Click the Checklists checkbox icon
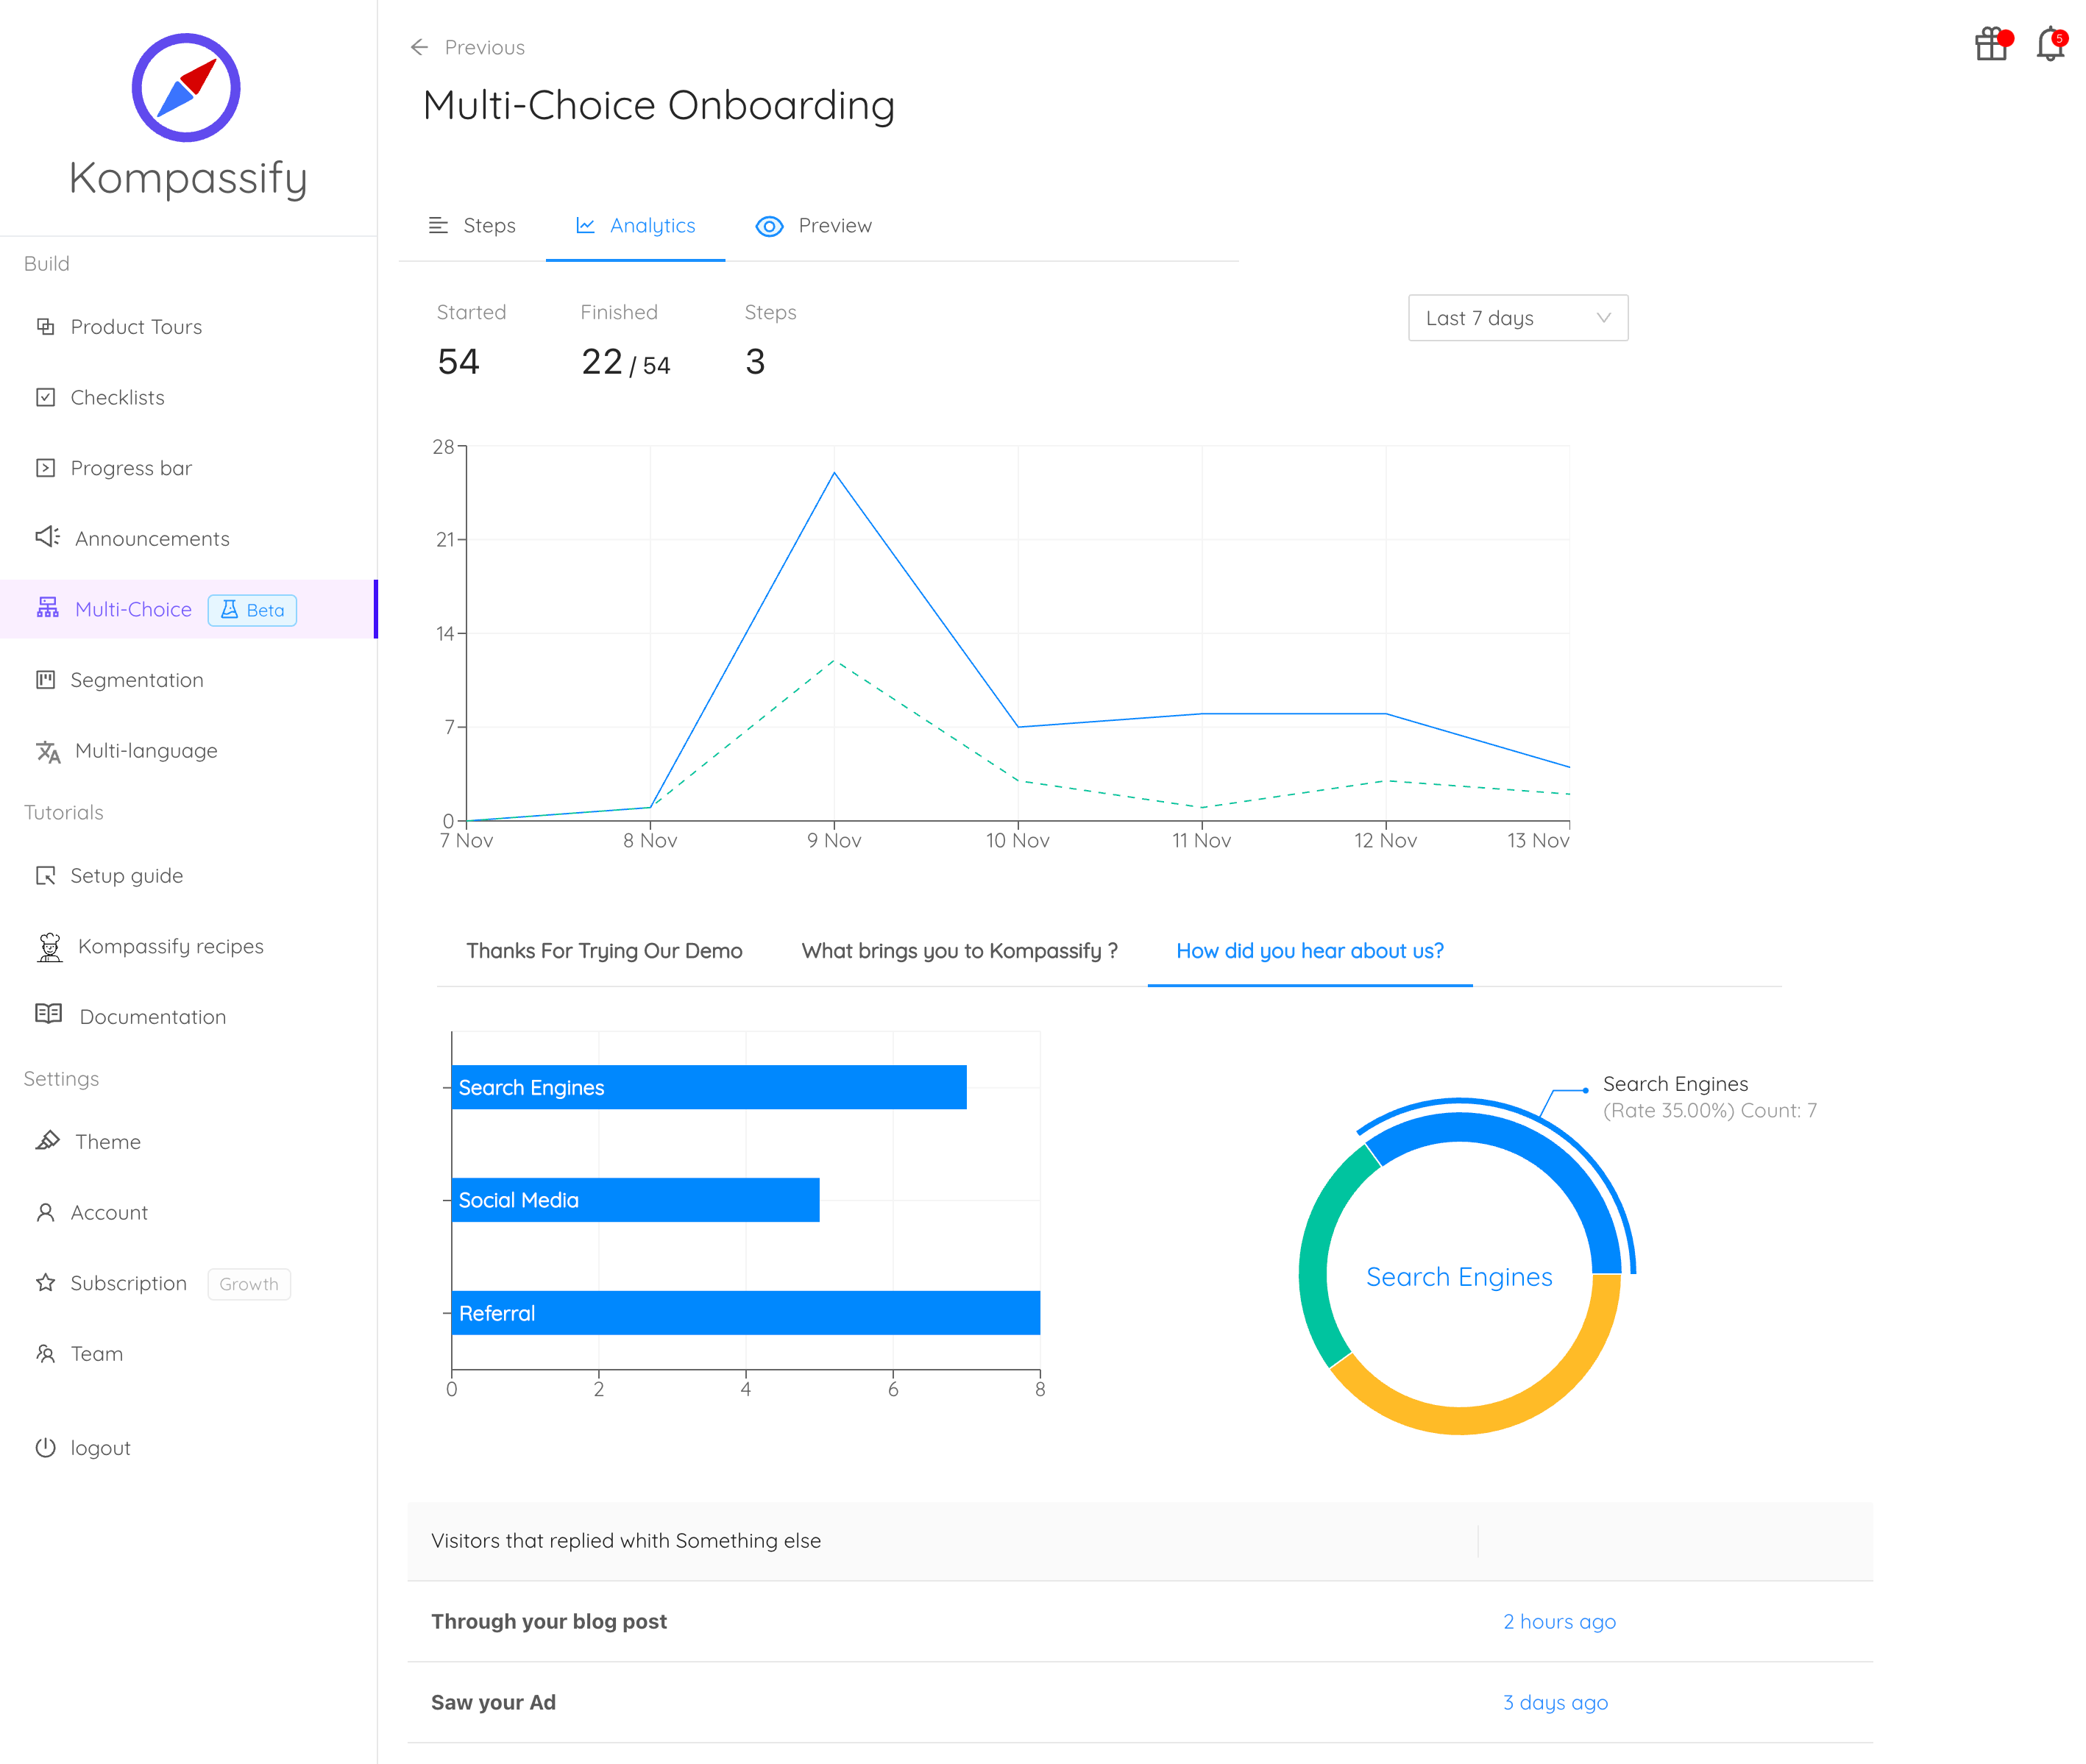Viewport: 2086px width, 1764px height. (46, 397)
